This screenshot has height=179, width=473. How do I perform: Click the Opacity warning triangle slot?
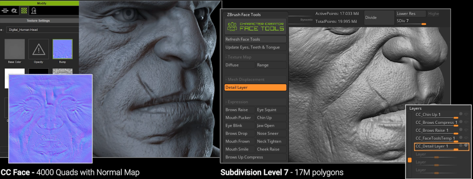(x=39, y=49)
